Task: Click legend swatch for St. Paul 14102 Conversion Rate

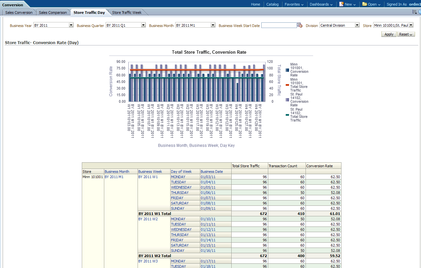Action: 287,100
